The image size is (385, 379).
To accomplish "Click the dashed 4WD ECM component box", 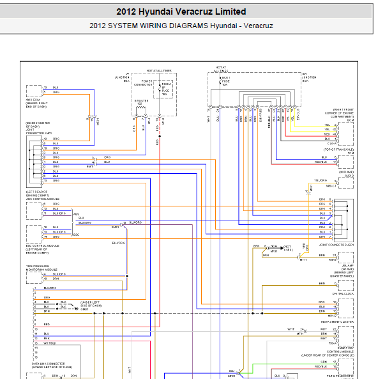I will click(34, 91).
